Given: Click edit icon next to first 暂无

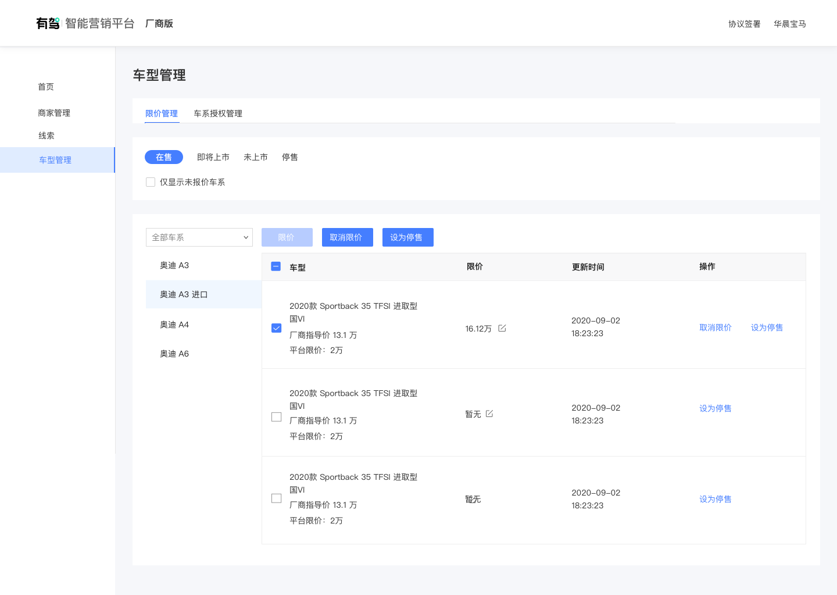Looking at the screenshot, I should point(489,414).
